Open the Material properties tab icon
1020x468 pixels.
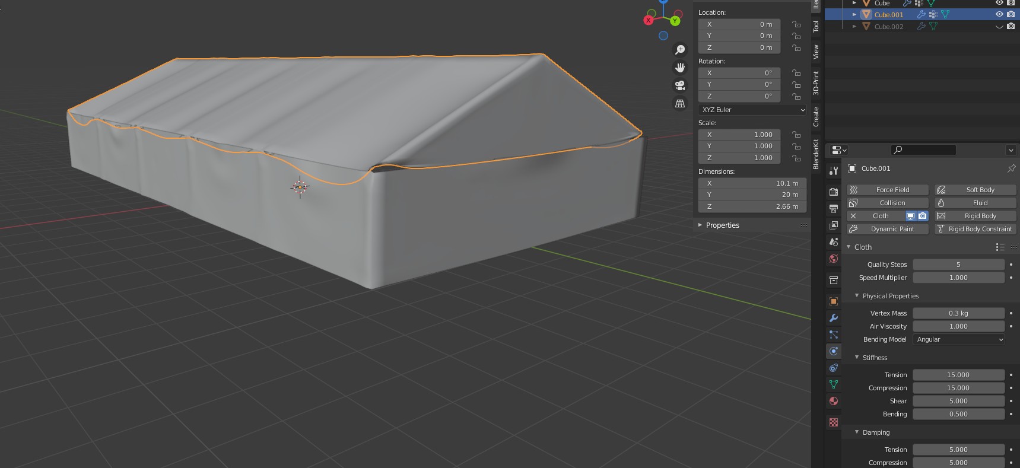(834, 401)
